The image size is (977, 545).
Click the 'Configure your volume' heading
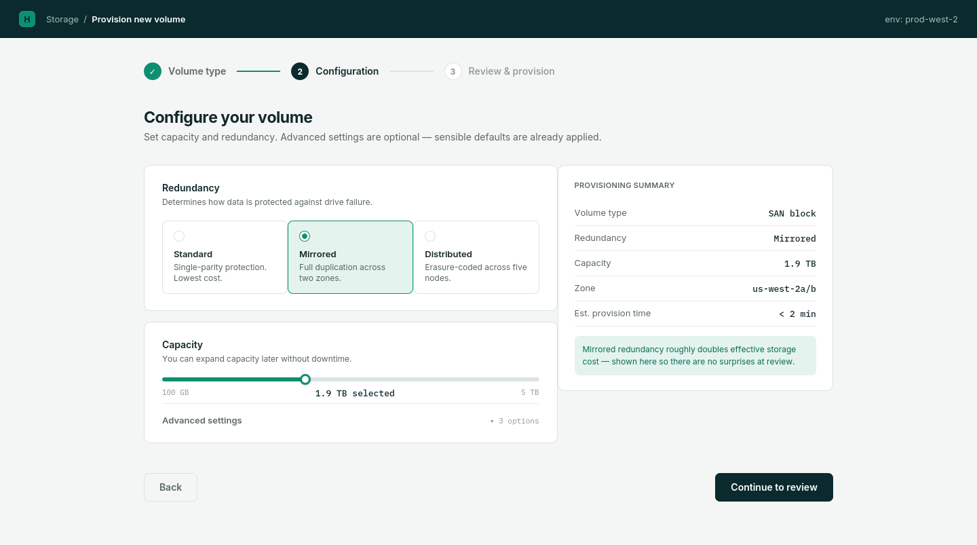[228, 117]
